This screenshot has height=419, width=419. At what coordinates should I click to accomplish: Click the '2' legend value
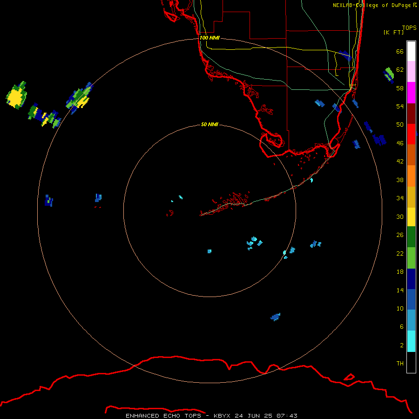coord(401,345)
